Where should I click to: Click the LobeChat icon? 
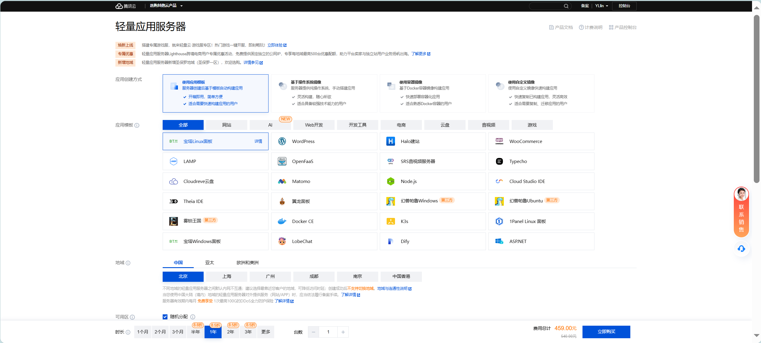[x=282, y=241]
